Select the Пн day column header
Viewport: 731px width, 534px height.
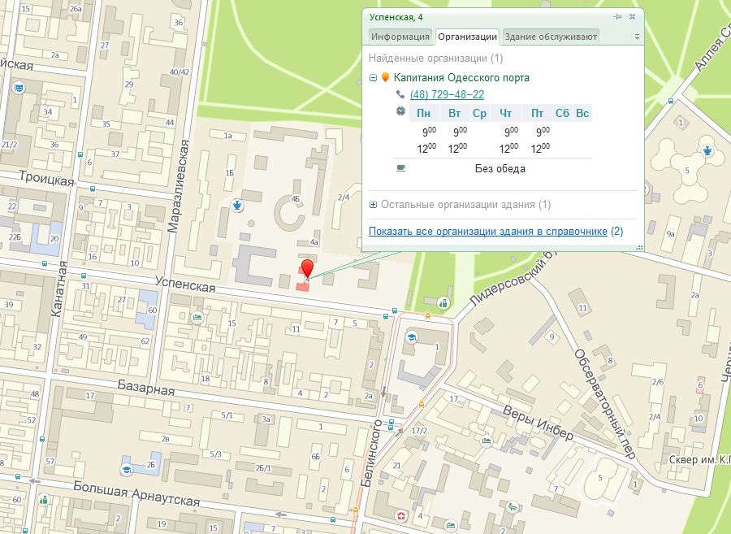pos(423,113)
